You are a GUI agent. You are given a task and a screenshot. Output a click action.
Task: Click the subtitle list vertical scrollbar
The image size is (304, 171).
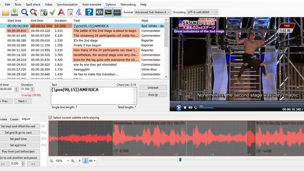click(x=166, y=48)
